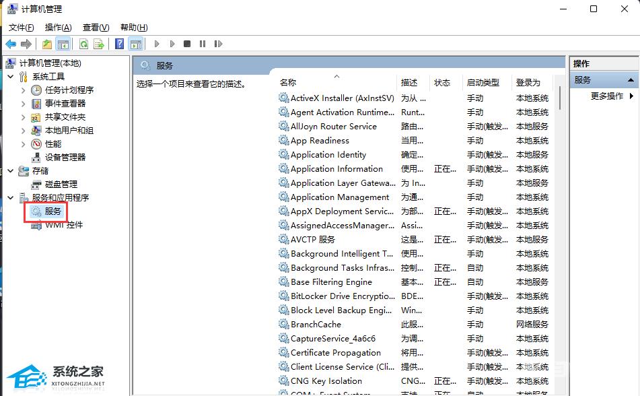This screenshot has width=640, height=396.
Task: Click the Pause service toolbar icon
Action: [x=202, y=44]
